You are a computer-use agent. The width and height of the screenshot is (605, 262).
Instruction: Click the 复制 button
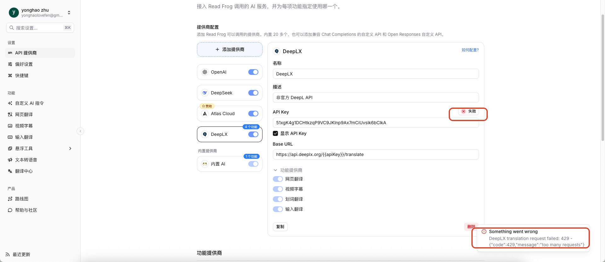280,227
